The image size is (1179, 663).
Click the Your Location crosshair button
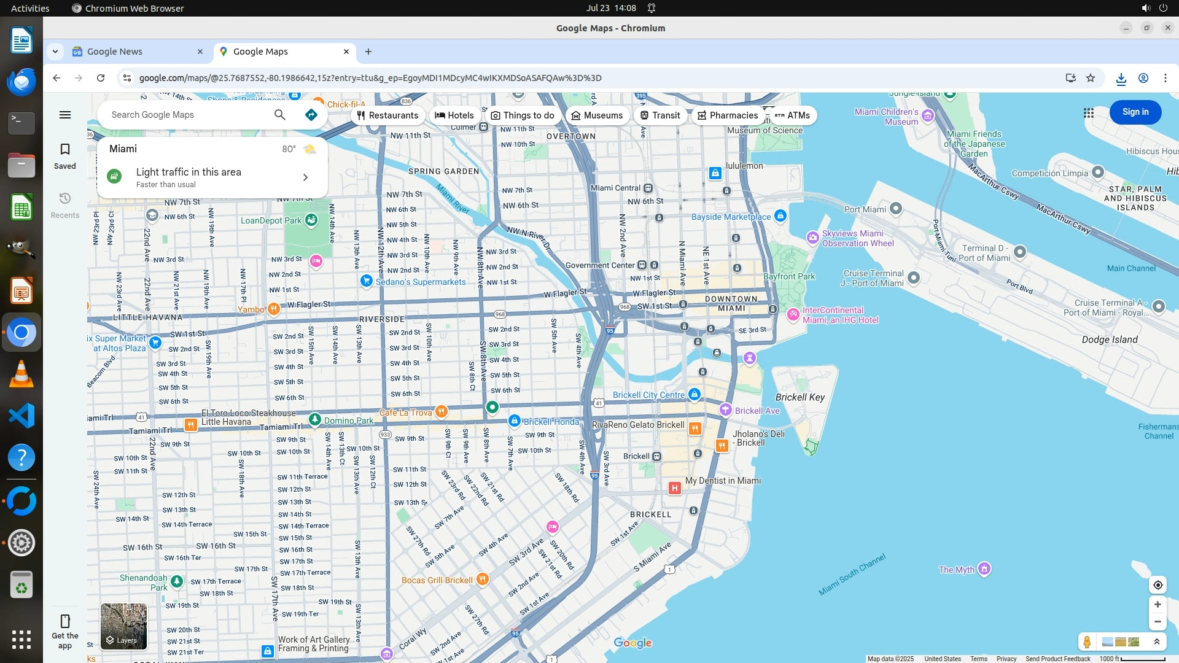click(x=1158, y=585)
